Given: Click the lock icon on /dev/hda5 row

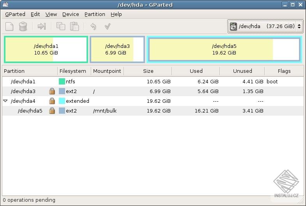Looking at the screenshot, I should (x=52, y=111).
